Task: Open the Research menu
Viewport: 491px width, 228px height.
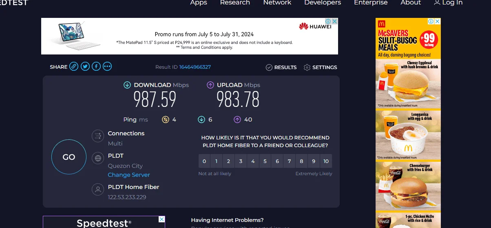Action: 235,2
